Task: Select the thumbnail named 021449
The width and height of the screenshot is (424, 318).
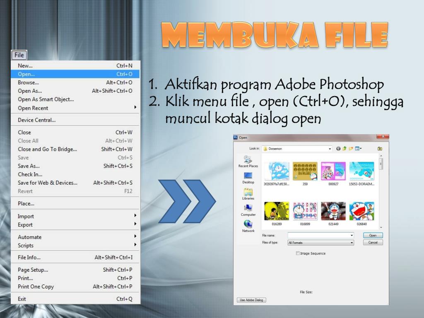Action: point(333,214)
